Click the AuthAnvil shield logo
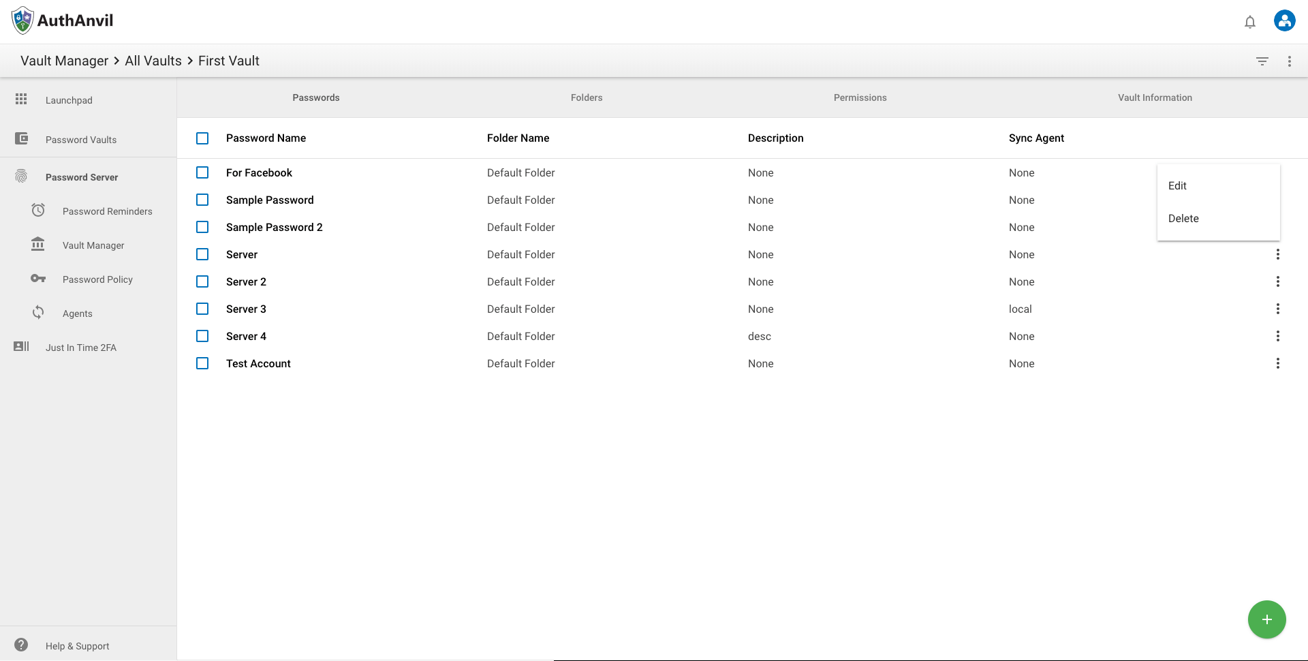 22,20
